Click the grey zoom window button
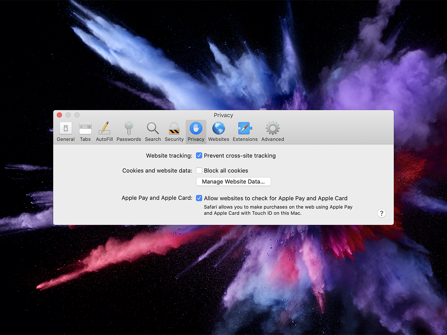The image size is (447, 335). (77, 115)
